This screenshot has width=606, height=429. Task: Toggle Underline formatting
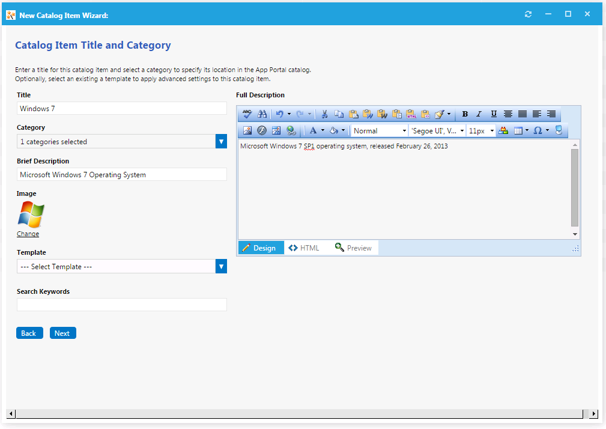494,114
